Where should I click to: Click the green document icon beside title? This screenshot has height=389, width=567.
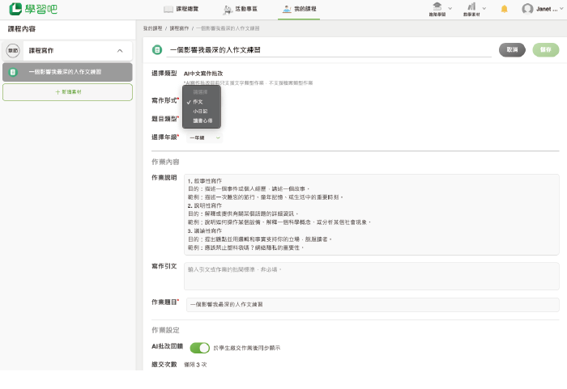157,50
